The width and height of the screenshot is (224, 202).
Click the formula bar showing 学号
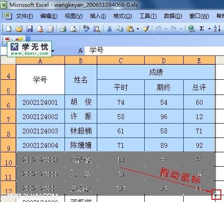coord(154,51)
